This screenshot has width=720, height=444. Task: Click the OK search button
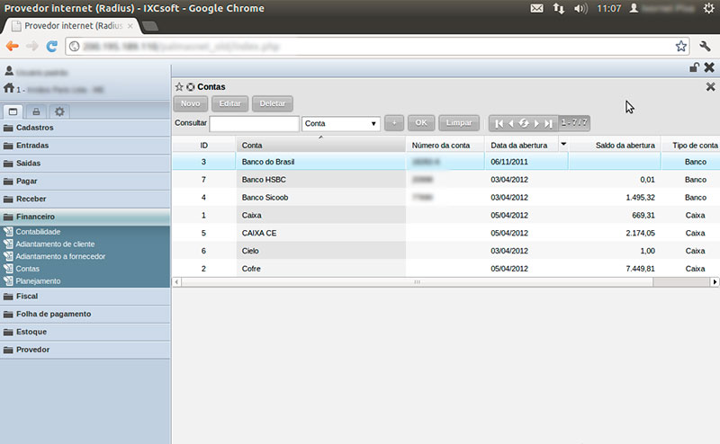tap(421, 123)
